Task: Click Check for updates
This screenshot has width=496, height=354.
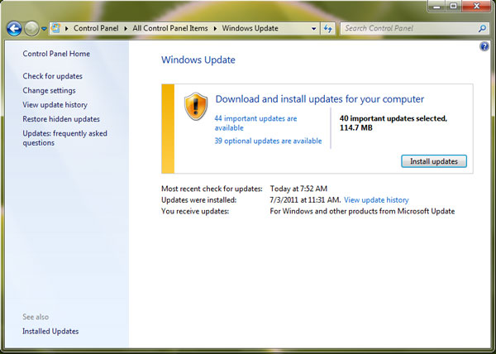Action: [53, 76]
